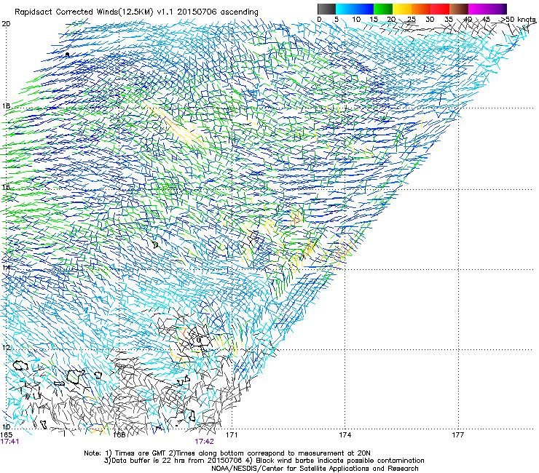This screenshot has height=473, width=539.
Task: Click the latitude label '16' on left axis
Action: [x=6, y=187]
